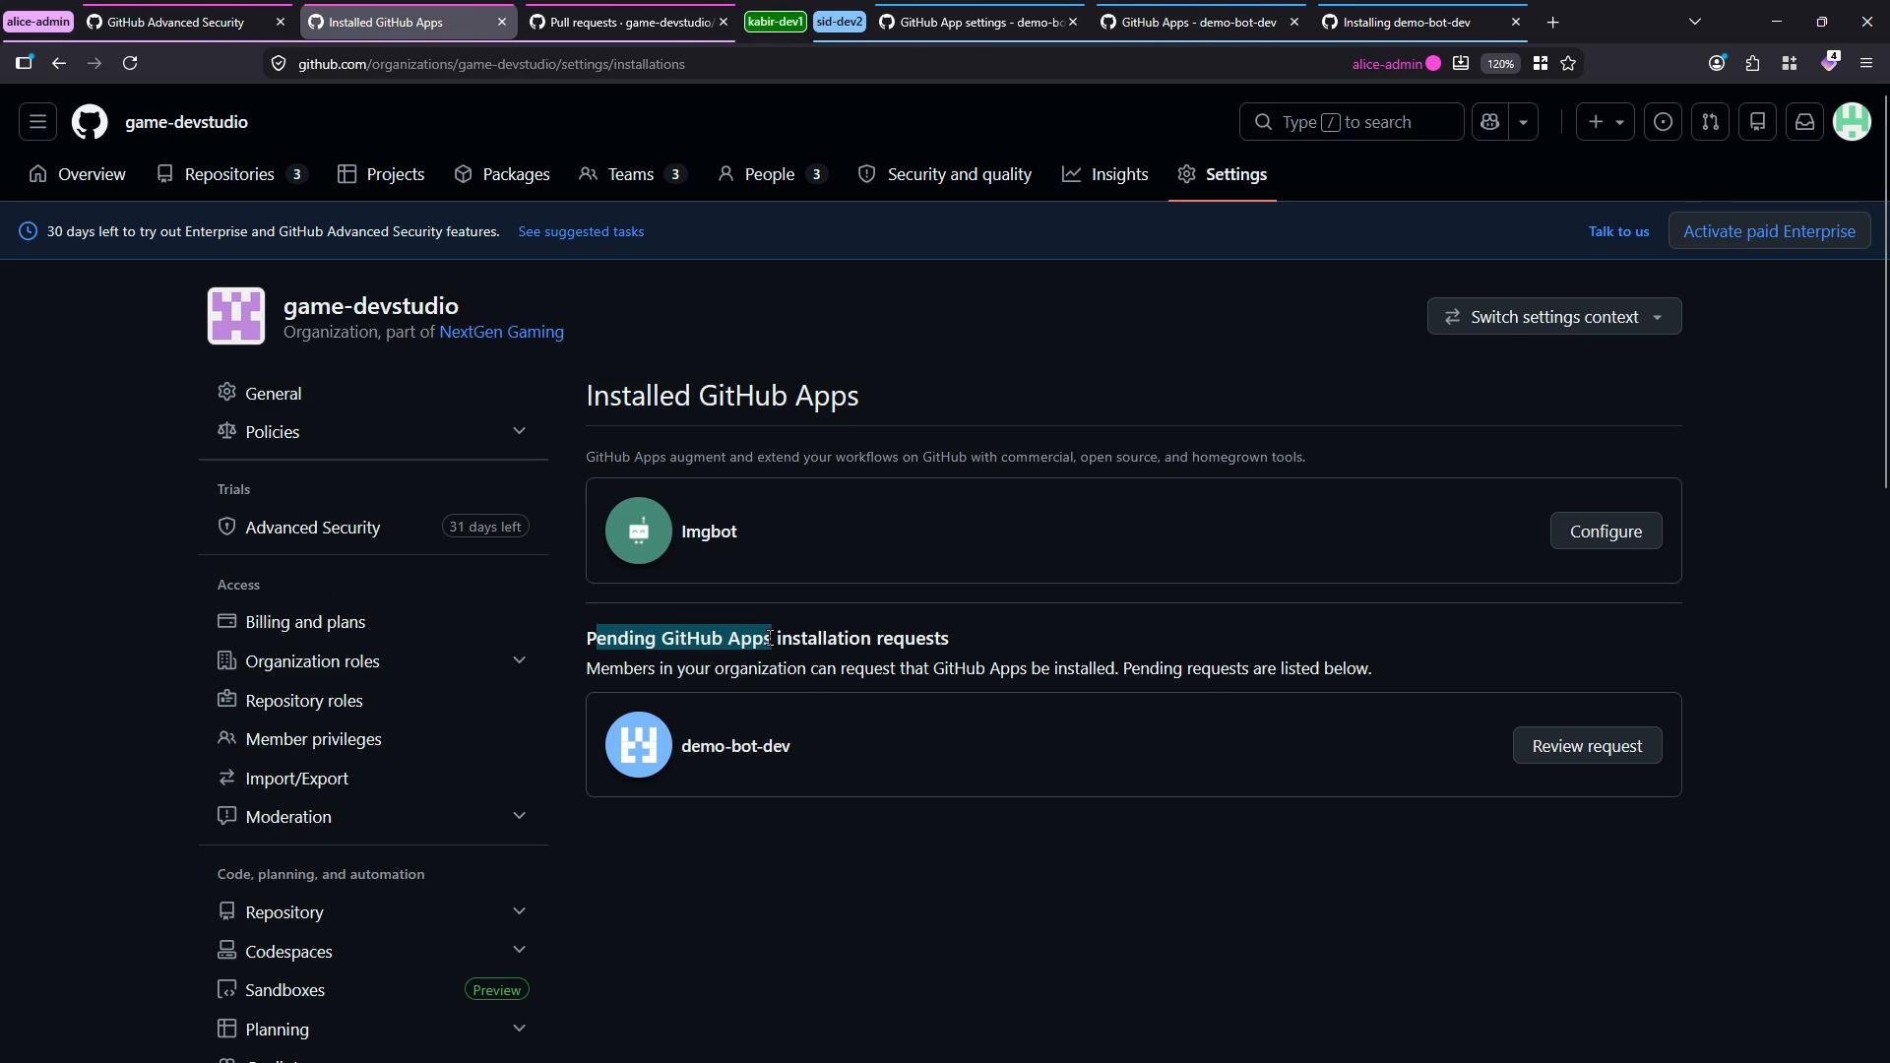Expand the Organization roles section

(373, 661)
